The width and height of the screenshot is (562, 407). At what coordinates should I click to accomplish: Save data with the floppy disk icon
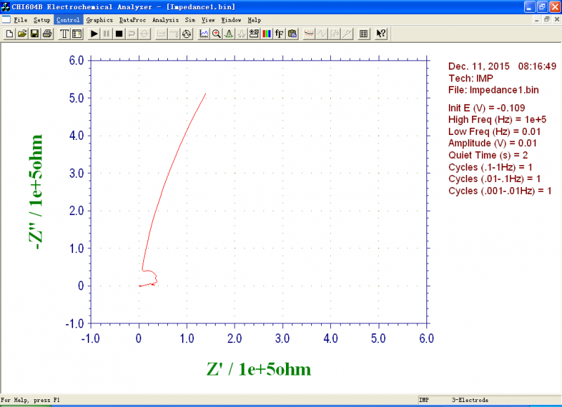pyautogui.click(x=34, y=34)
